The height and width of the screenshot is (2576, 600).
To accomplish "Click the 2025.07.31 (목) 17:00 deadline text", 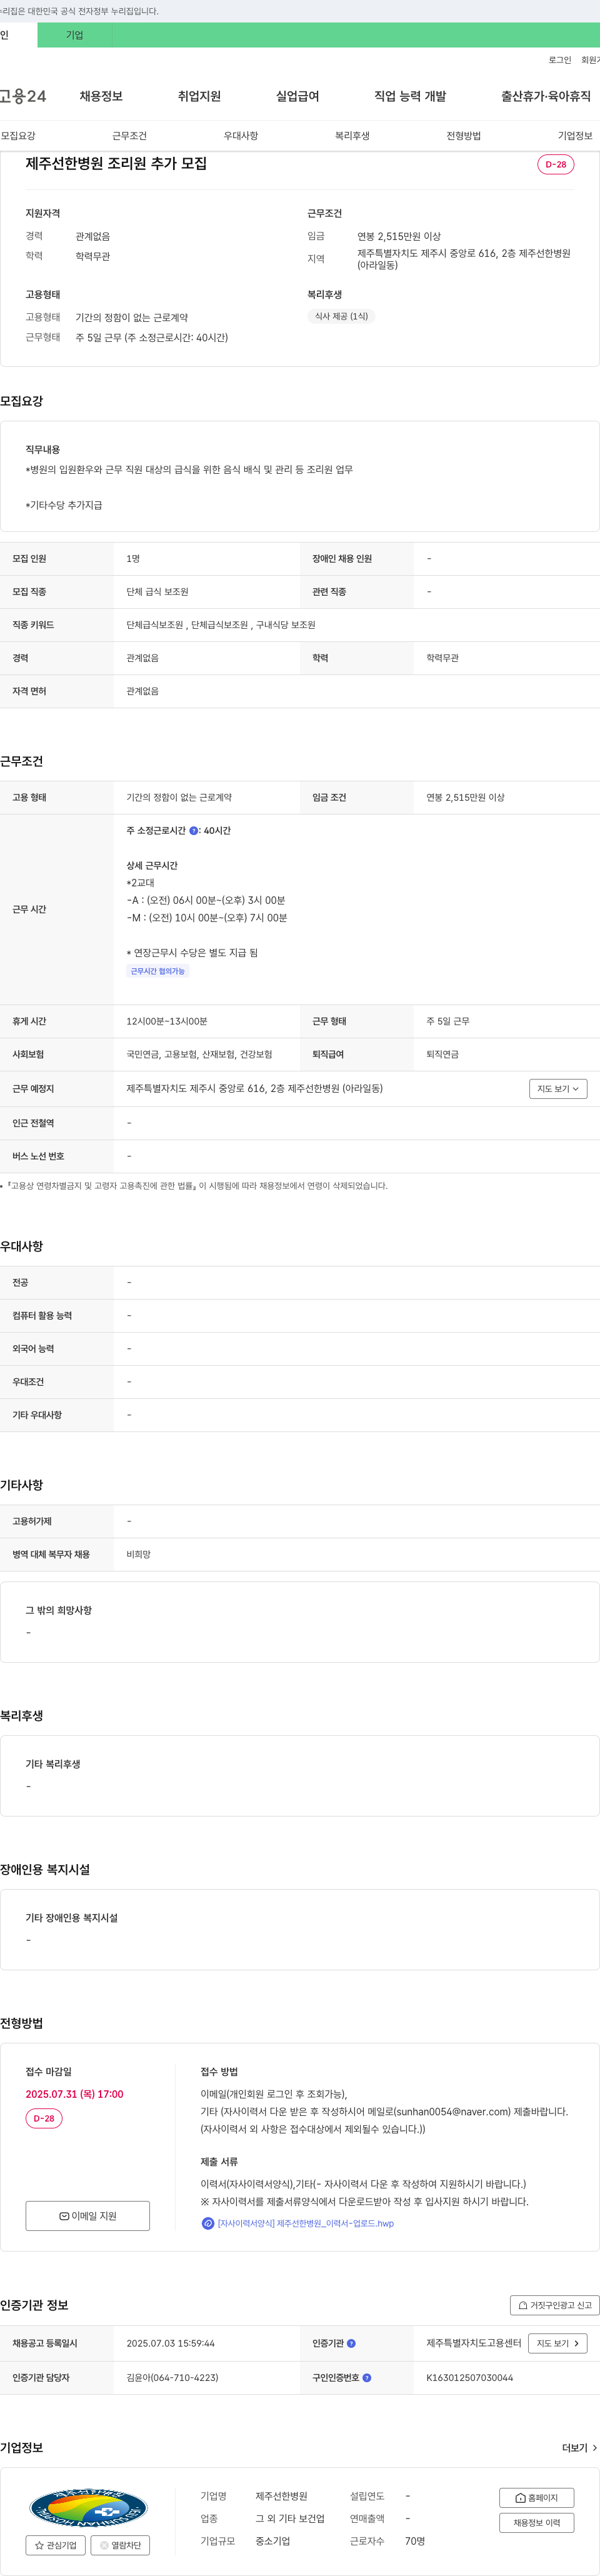I will point(75,2094).
